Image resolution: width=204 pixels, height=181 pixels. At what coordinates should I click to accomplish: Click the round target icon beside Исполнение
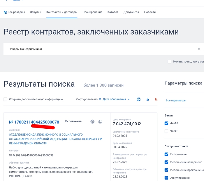tap(92, 122)
